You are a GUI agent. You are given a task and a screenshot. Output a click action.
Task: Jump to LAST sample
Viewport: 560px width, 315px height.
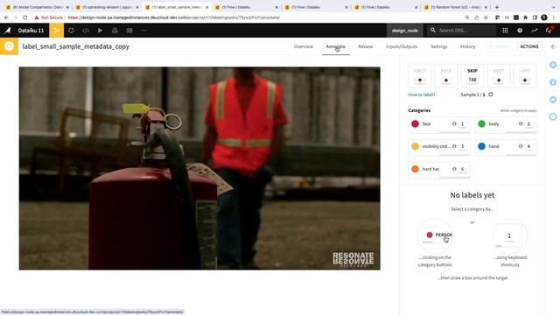(x=525, y=75)
